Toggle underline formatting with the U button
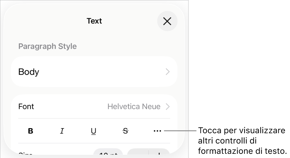The image size is (290, 158). coord(94,131)
